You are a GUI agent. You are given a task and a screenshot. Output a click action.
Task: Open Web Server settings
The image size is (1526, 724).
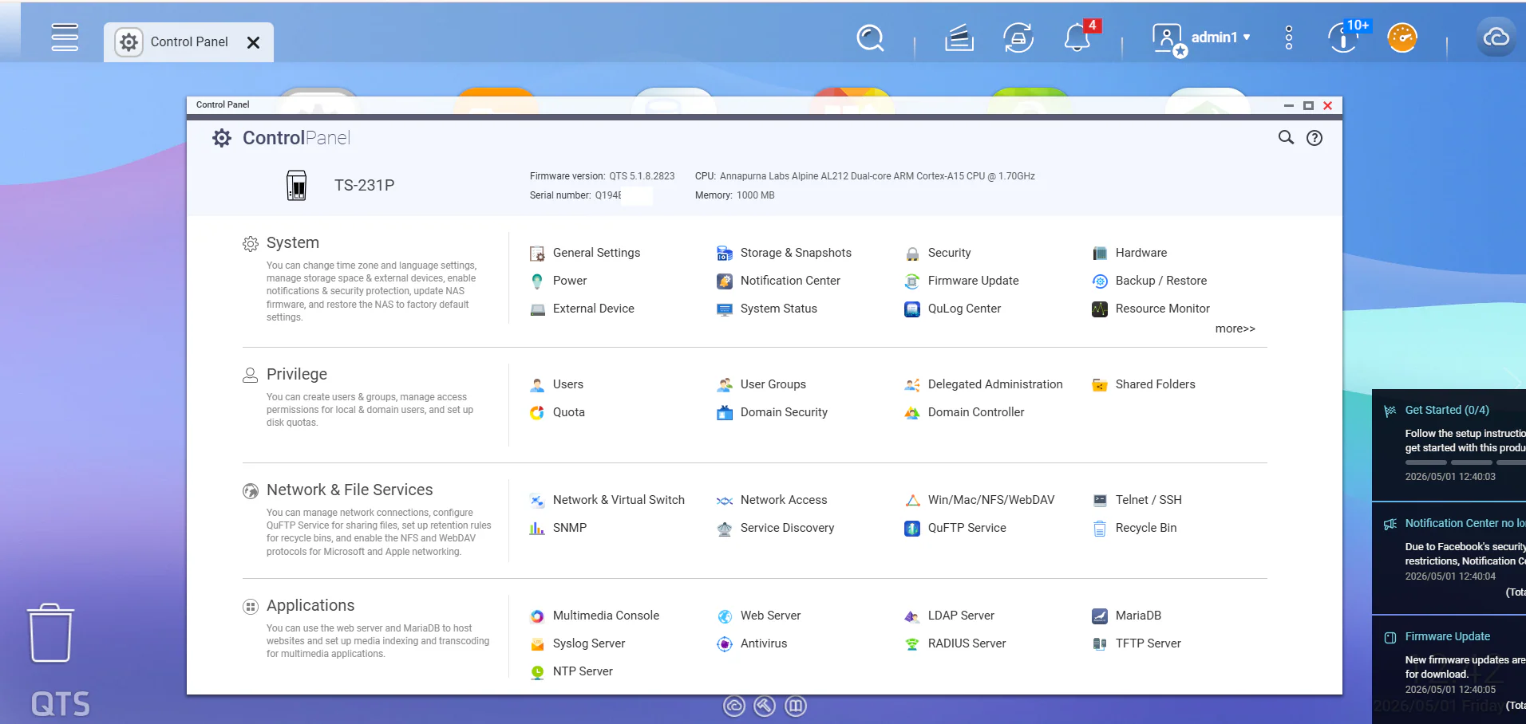tap(759, 616)
